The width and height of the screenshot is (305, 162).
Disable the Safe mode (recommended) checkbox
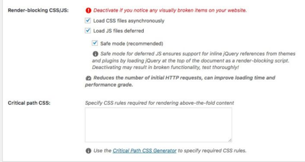tap(95, 43)
